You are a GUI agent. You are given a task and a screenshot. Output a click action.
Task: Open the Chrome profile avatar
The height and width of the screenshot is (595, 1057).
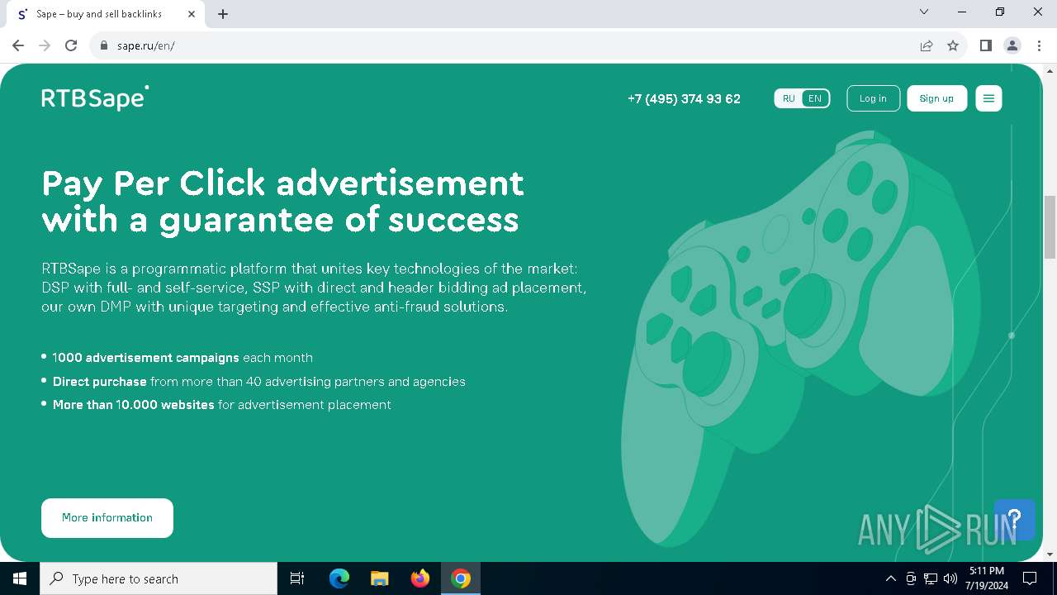[1012, 45]
